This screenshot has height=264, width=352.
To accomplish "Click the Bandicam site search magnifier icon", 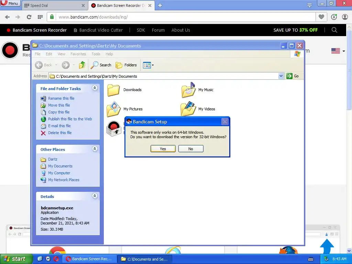I will (x=334, y=30).
